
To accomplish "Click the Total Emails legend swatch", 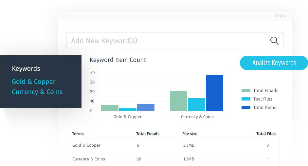I will coord(246,90).
